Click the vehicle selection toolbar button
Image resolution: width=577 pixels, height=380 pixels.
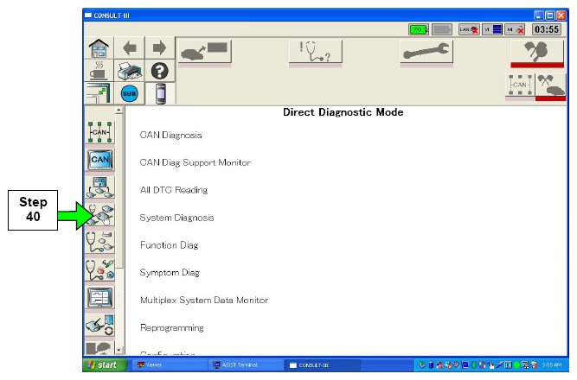pyautogui.click(x=205, y=52)
